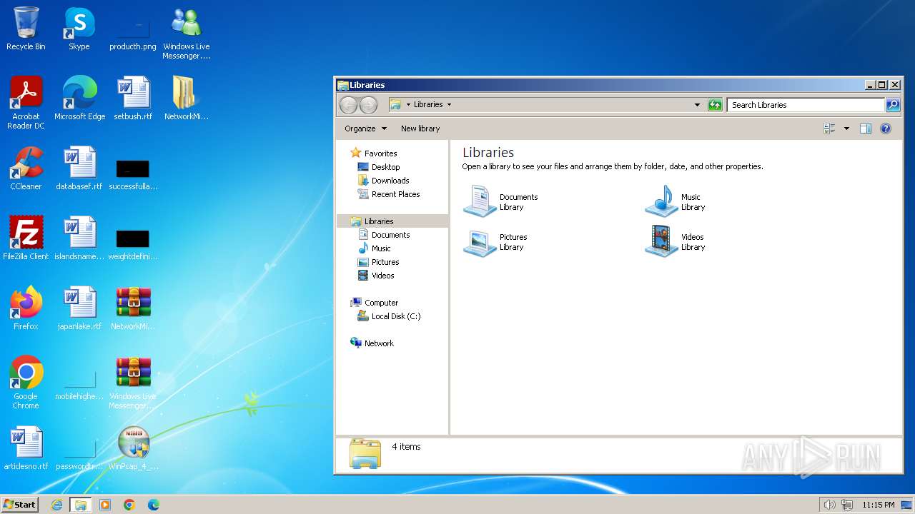Screen dimensions: 915x514
Task: Expand the Libraries breadcrumb arrow
Action: 449,105
